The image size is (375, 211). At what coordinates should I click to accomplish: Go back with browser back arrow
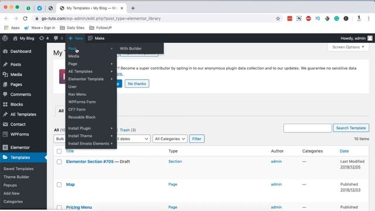pyautogui.click(x=6, y=18)
